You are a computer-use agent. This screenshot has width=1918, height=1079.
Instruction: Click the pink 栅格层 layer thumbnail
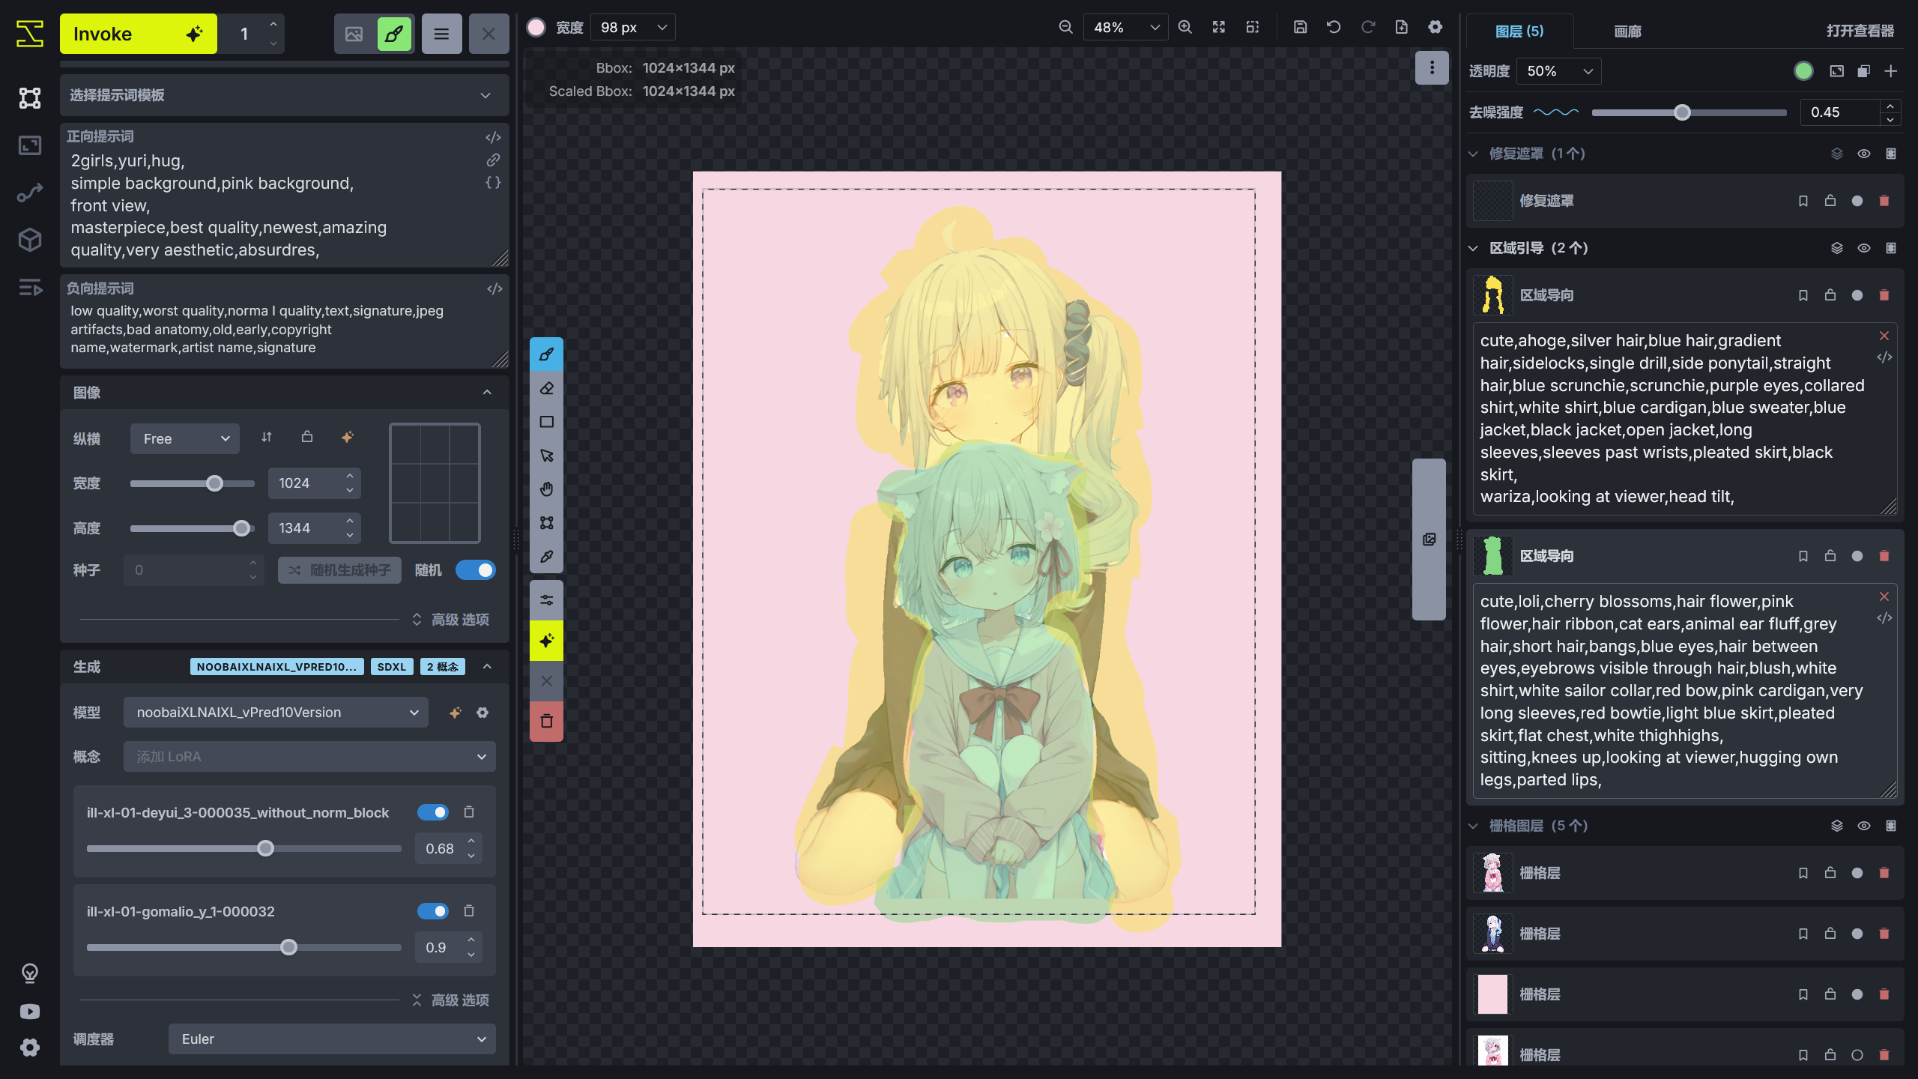[1492, 994]
